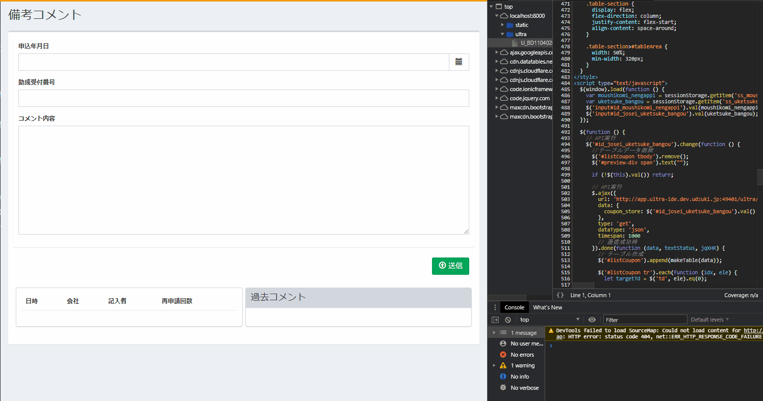Click the green 送信 button
This screenshot has width=763, height=401.
click(x=450, y=266)
